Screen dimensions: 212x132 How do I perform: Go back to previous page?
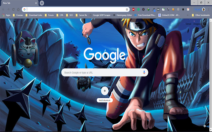4,9
